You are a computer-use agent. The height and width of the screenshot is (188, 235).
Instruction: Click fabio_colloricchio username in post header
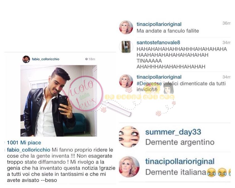(x=45, y=59)
